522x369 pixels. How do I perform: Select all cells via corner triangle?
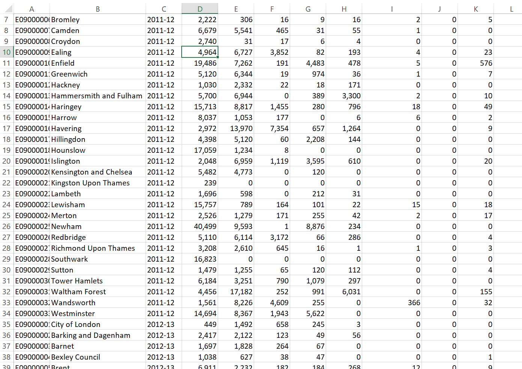pyautogui.click(x=7, y=9)
